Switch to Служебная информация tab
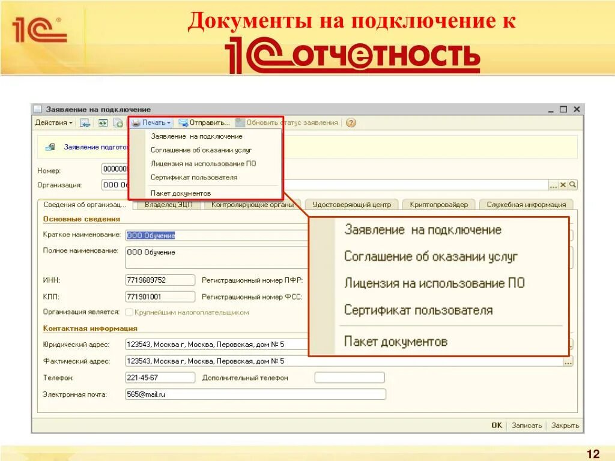 [x=526, y=205]
